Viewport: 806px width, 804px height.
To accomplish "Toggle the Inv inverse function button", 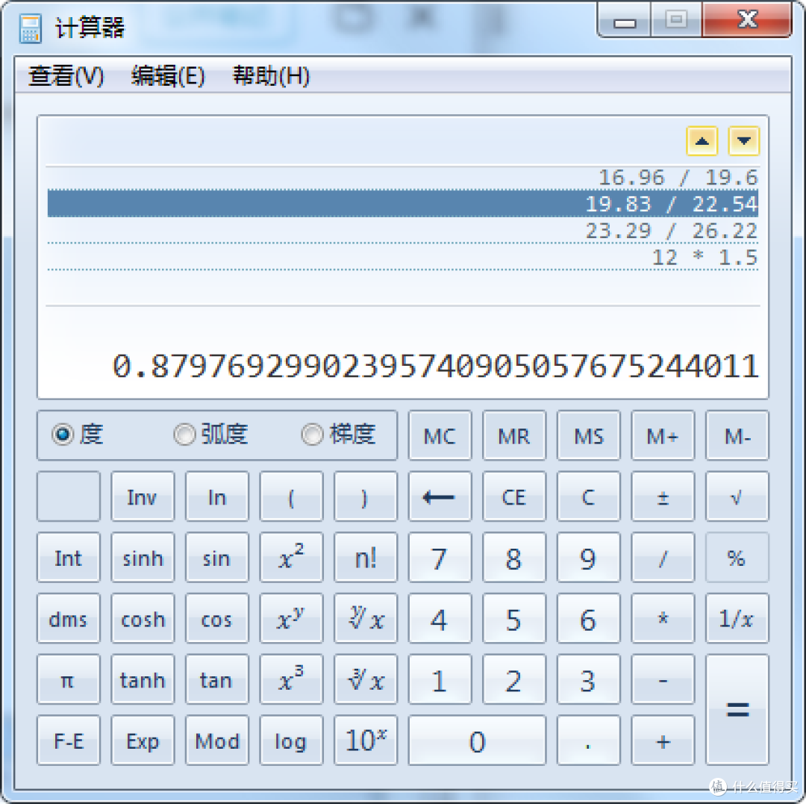I will [143, 496].
